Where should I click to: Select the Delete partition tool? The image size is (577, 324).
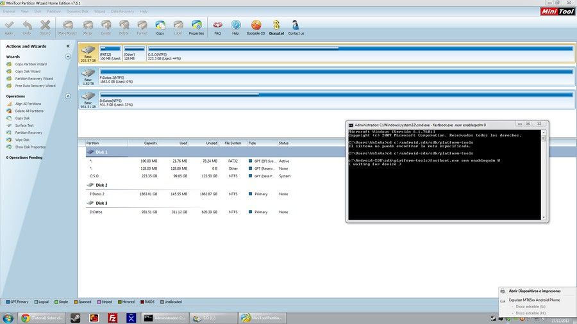pyautogui.click(x=124, y=28)
